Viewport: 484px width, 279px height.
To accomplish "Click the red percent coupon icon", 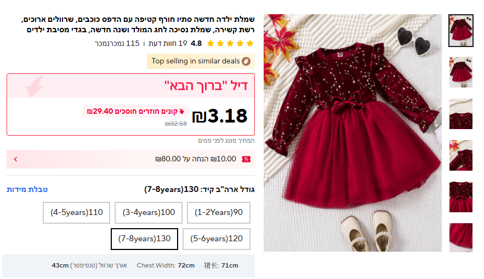I will 246,159.
